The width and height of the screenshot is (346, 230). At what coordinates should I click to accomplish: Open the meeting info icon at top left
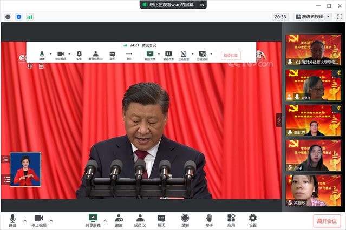[8, 17]
